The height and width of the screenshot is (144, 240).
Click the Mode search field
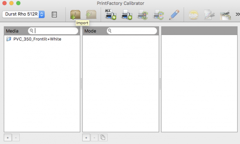[132, 31]
